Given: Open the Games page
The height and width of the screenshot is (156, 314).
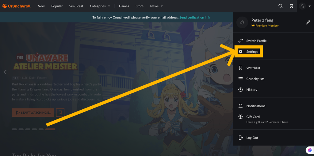Looking at the screenshot, I should click(124, 6).
